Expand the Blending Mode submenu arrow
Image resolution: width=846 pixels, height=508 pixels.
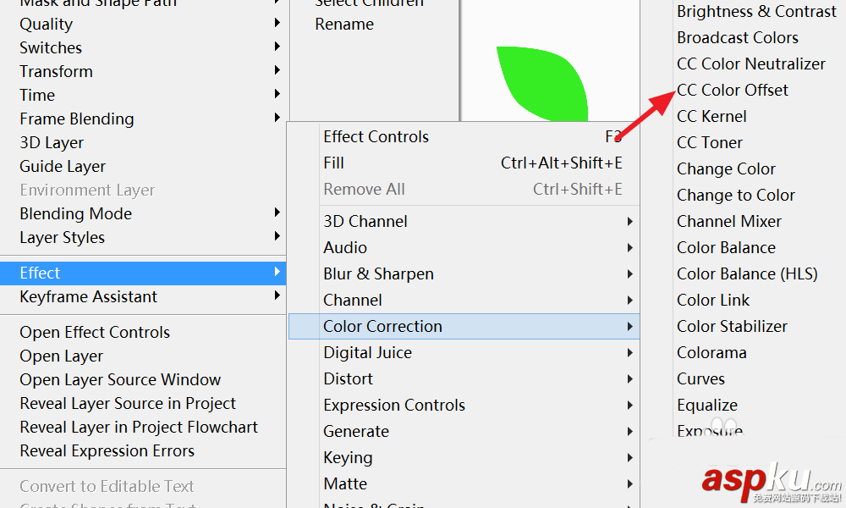[277, 213]
